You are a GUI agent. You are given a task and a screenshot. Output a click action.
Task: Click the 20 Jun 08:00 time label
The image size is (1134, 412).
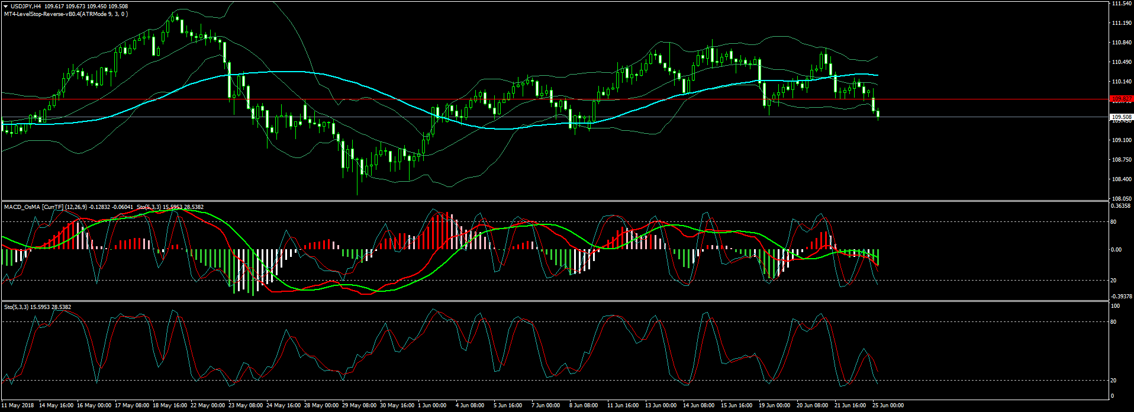point(813,405)
